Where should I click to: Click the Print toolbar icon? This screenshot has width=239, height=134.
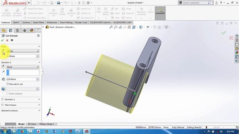click(59, 3)
